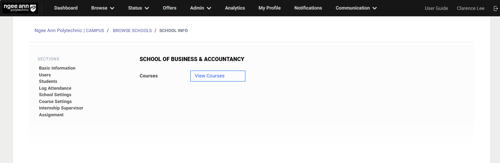
Task: Go to the Dashboard page
Action: point(66,8)
